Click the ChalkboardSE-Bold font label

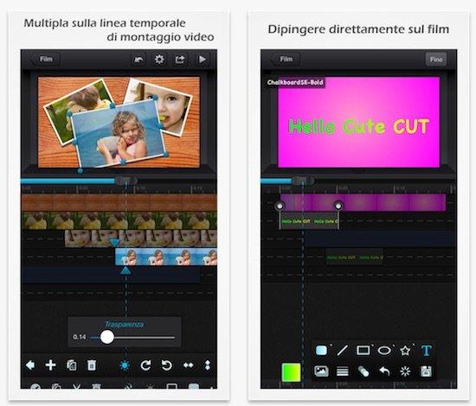[x=295, y=82]
